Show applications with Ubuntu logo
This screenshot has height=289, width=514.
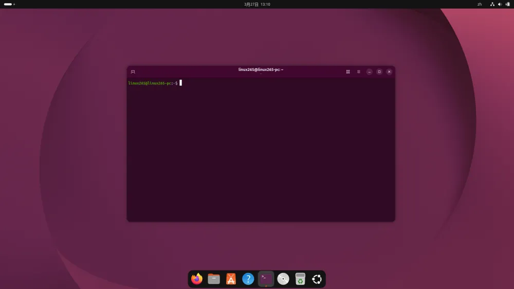[317, 279]
